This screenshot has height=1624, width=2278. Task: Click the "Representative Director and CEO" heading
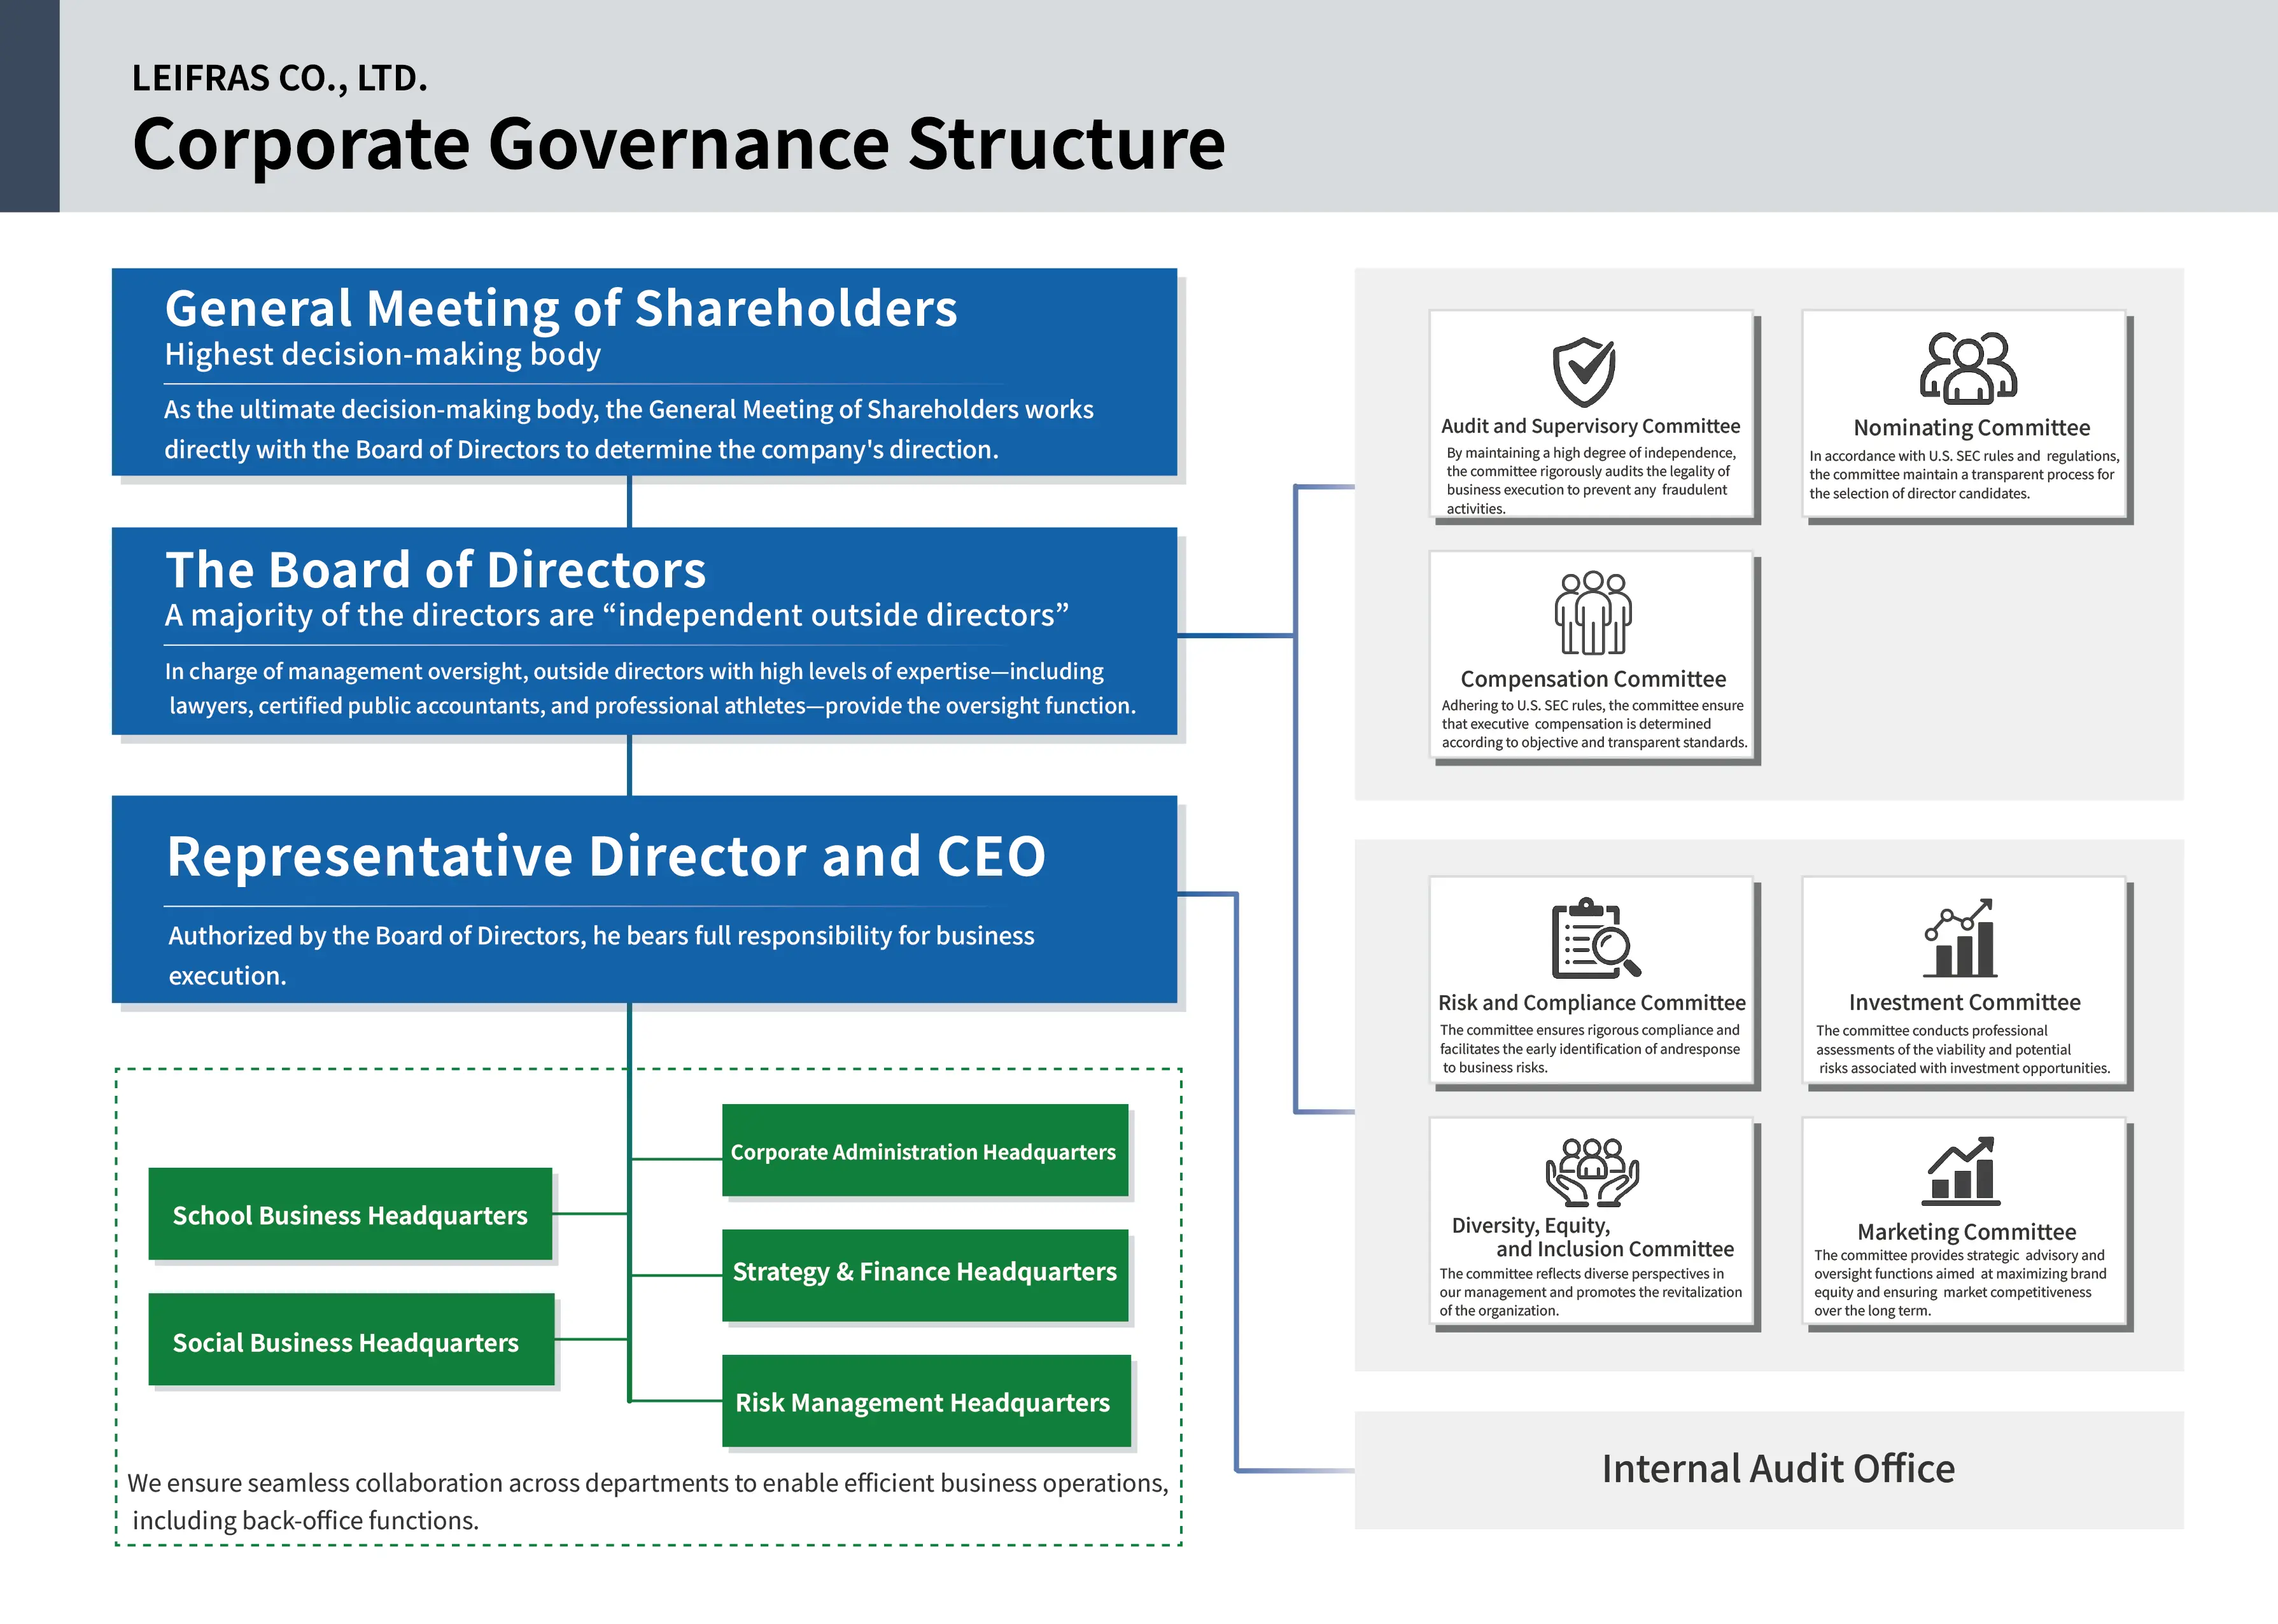[606, 856]
